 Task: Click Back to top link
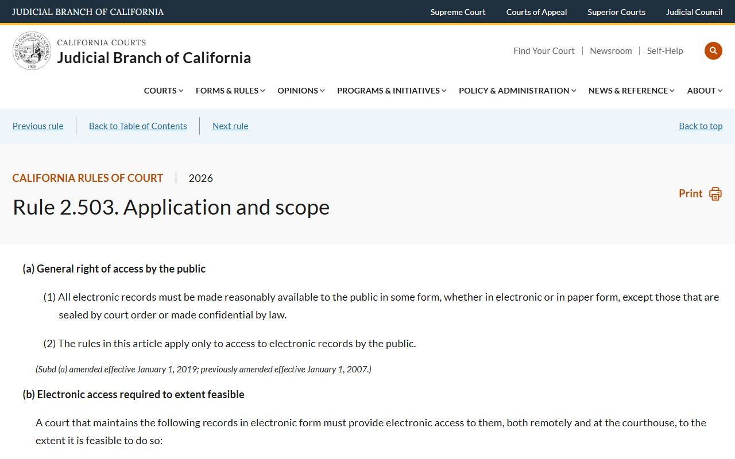coord(701,126)
